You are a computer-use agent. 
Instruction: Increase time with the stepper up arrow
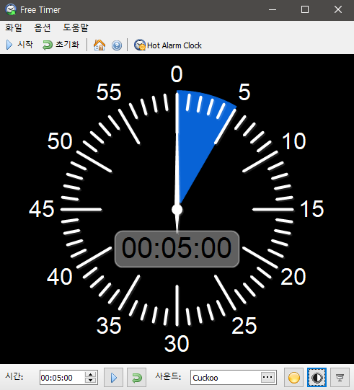point(91,374)
